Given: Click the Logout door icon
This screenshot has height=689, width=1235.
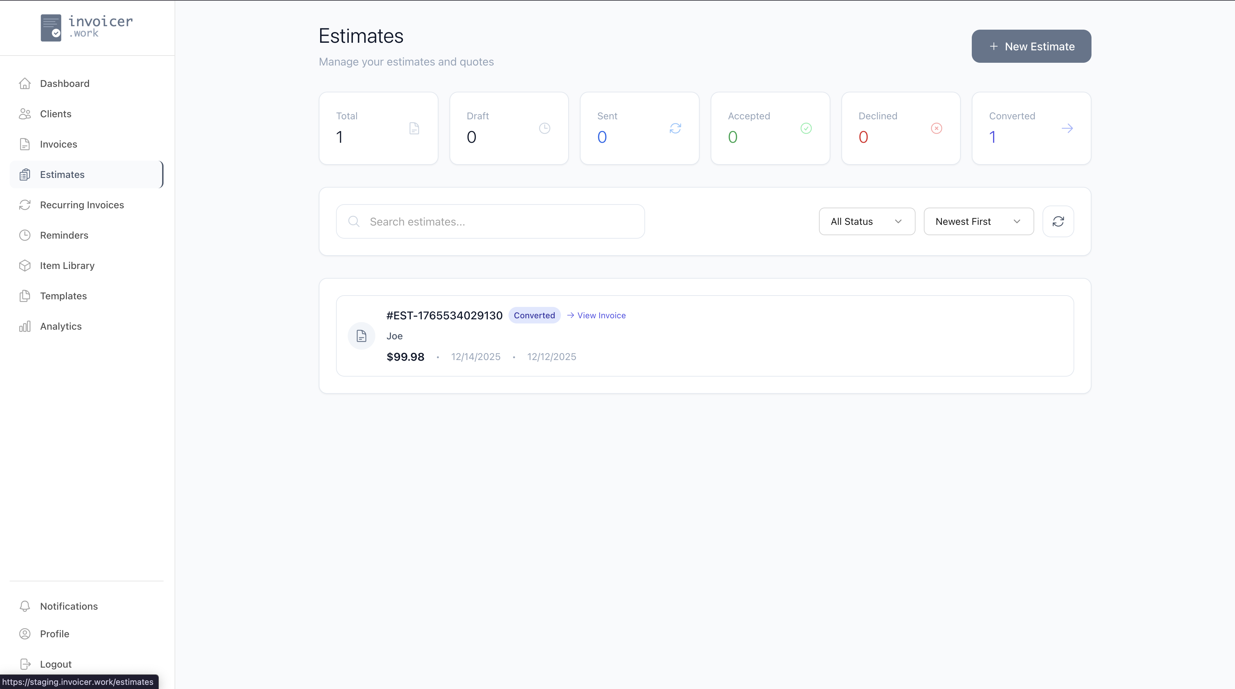Looking at the screenshot, I should click(x=25, y=664).
